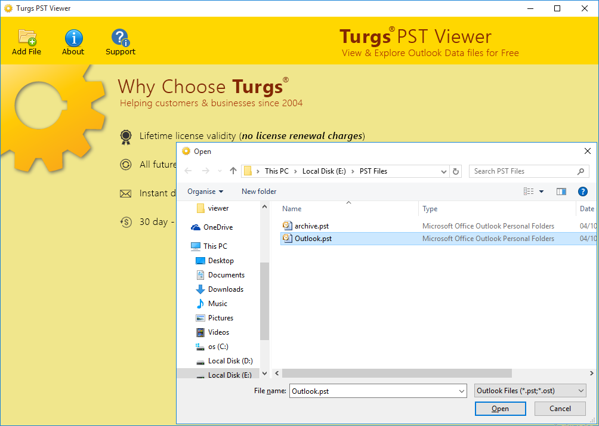Image resolution: width=599 pixels, height=426 pixels.
Task: Open the File name dropdown arrow
Action: point(462,391)
